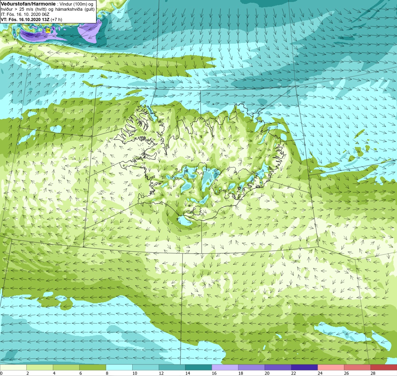Pick the light green 2–4 legend swatch
The width and height of the screenshot is (397, 376).
coord(40,367)
